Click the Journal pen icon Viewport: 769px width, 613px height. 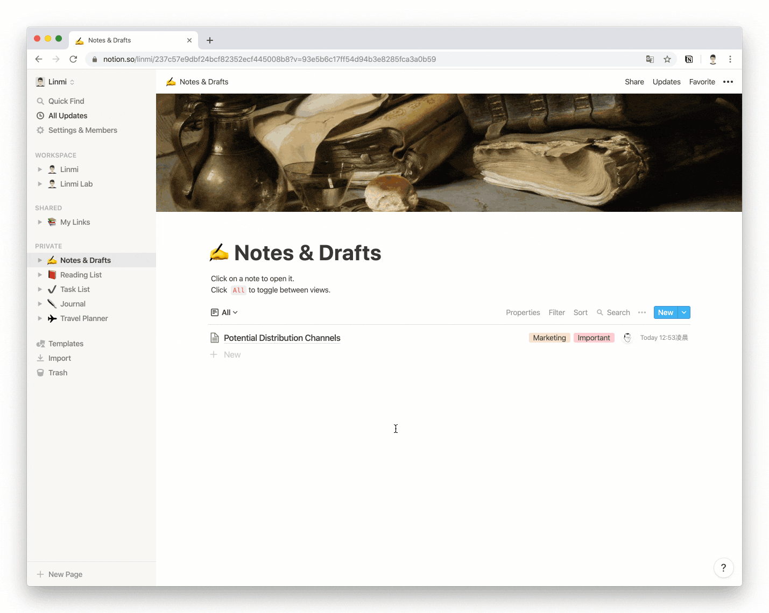(52, 304)
